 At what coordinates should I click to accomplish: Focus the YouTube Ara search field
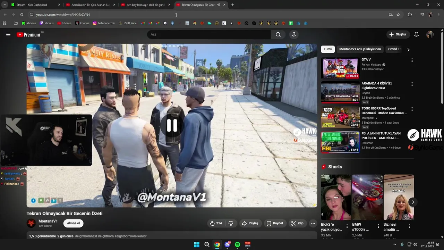point(209,34)
